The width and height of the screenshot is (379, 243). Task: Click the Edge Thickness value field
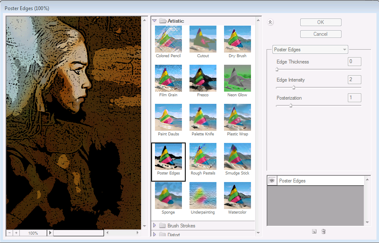[354, 62]
